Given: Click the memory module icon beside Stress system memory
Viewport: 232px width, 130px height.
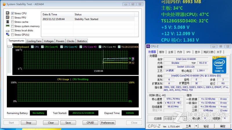Looking at the screenshot, I should pyautogui.click(x=8, y=26).
